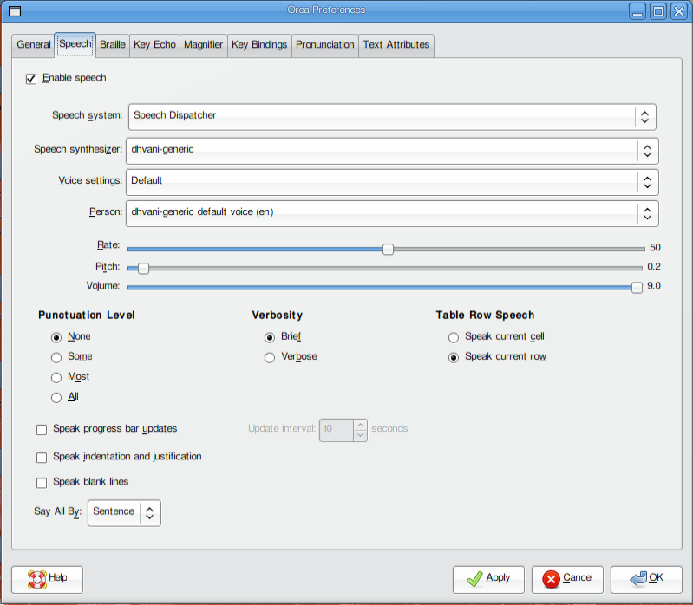Open window menu icon in title bar

pyautogui.click(x=14, y=10)
